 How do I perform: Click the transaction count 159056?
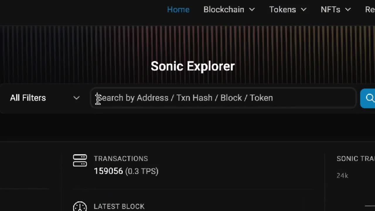click(x=108, y=171)
